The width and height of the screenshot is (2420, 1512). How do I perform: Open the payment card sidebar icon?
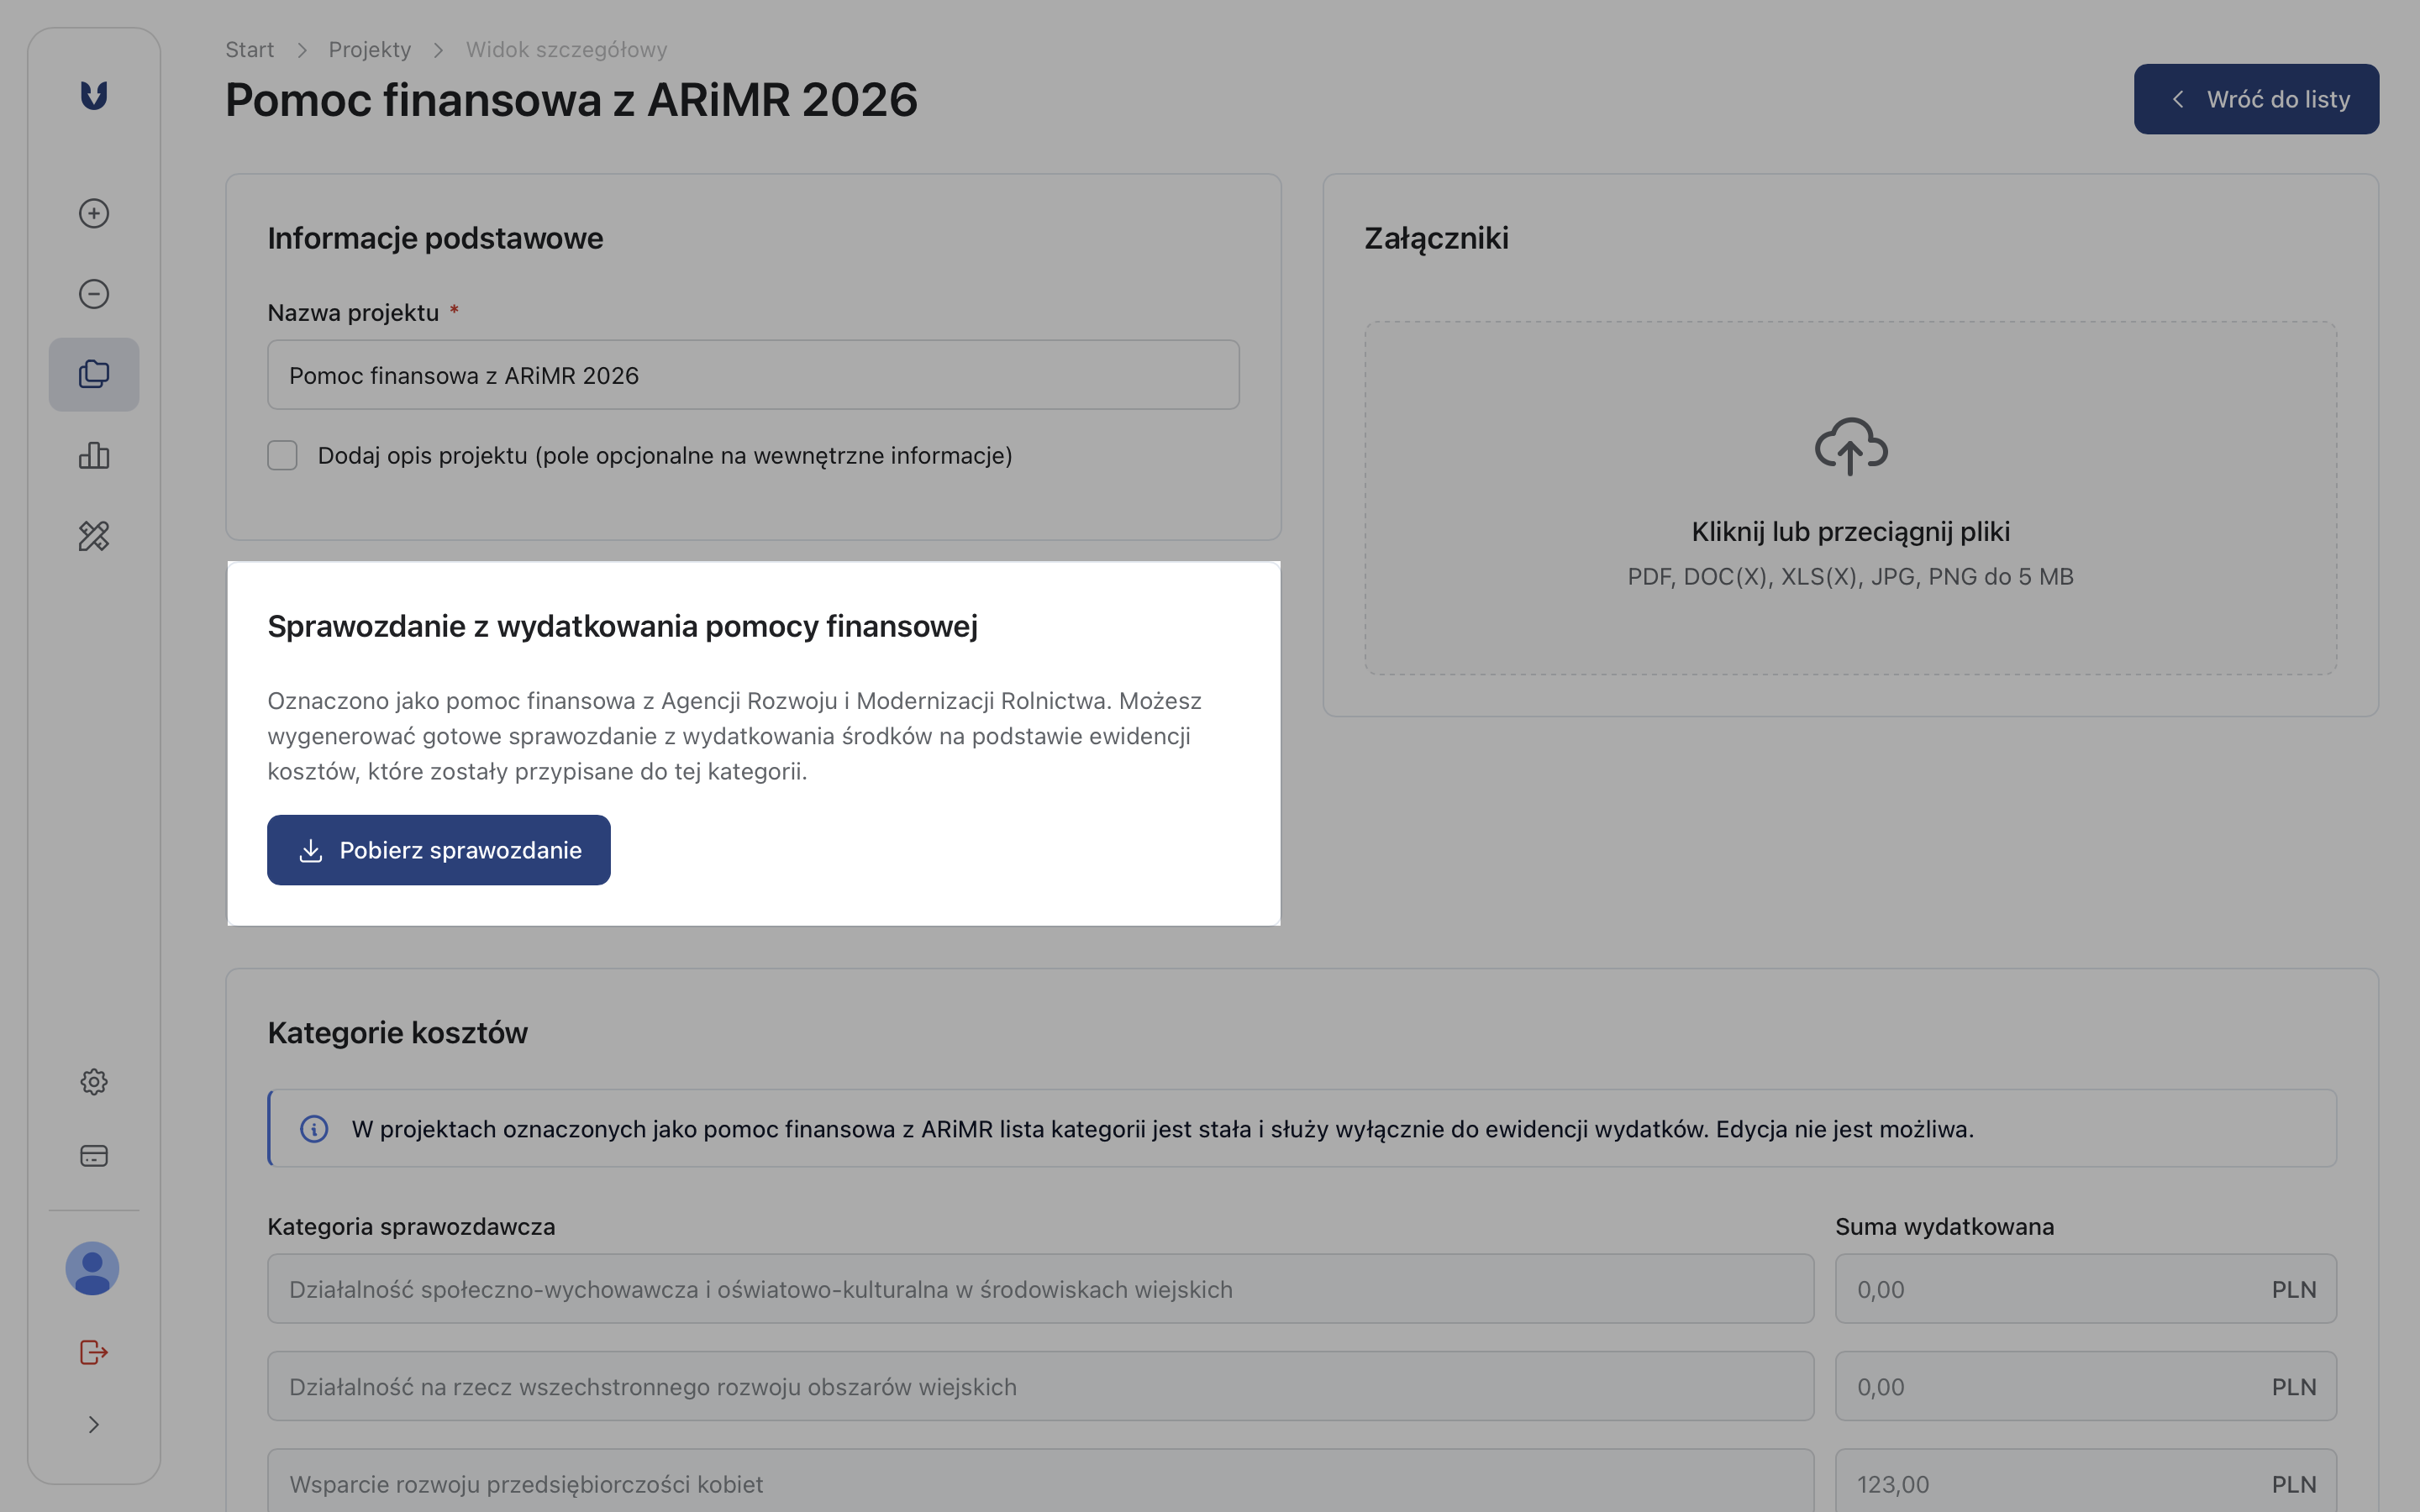pyautogui.click(x=94, y=1156)
